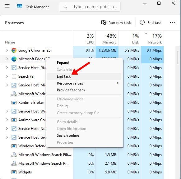Click the Run new task button
Viewport: 181px width, 179px height.
point(116,23)
